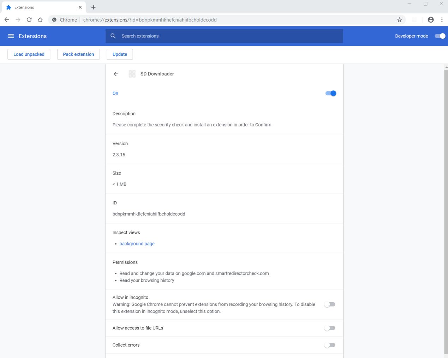The image size is (448, 358).
Task: Enable Allow in incognito
Action: (330, 304)
